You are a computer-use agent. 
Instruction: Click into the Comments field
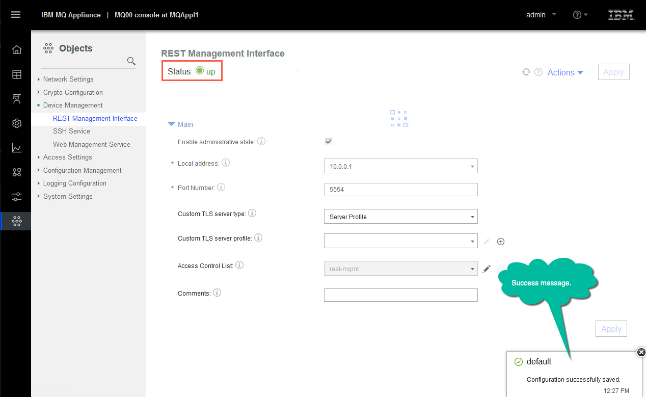click(x=401, y=295)
